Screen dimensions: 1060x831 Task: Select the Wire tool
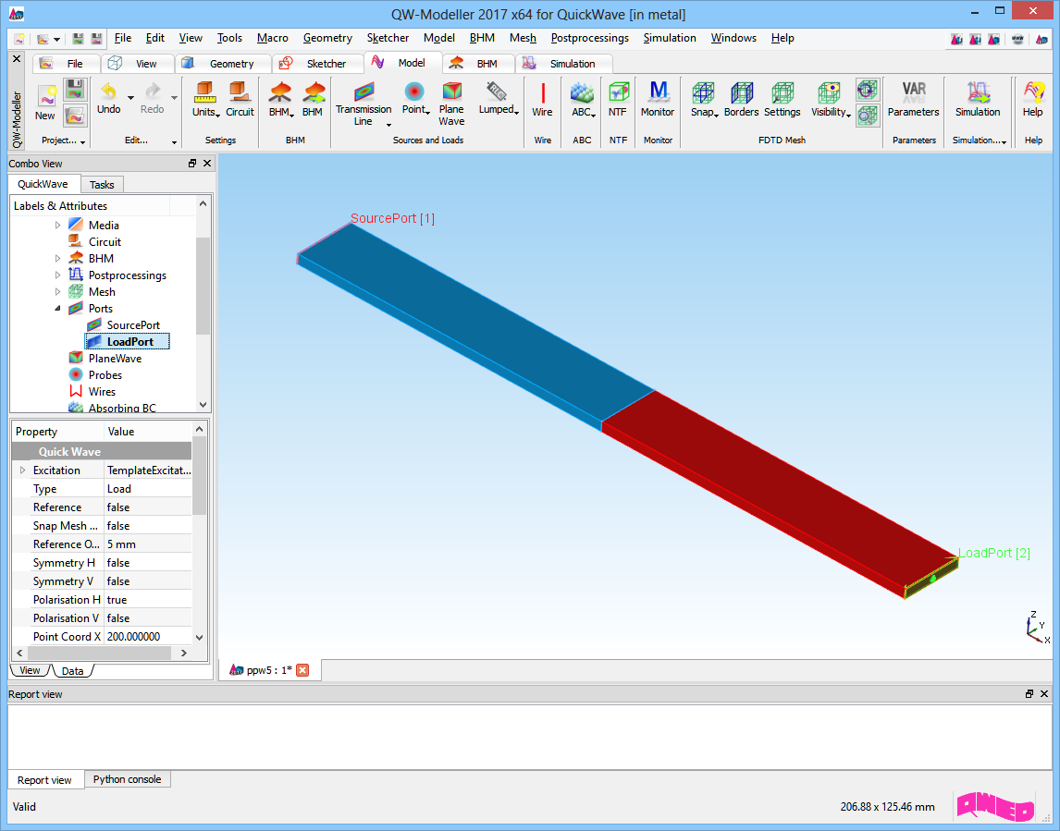pos(543,92)
